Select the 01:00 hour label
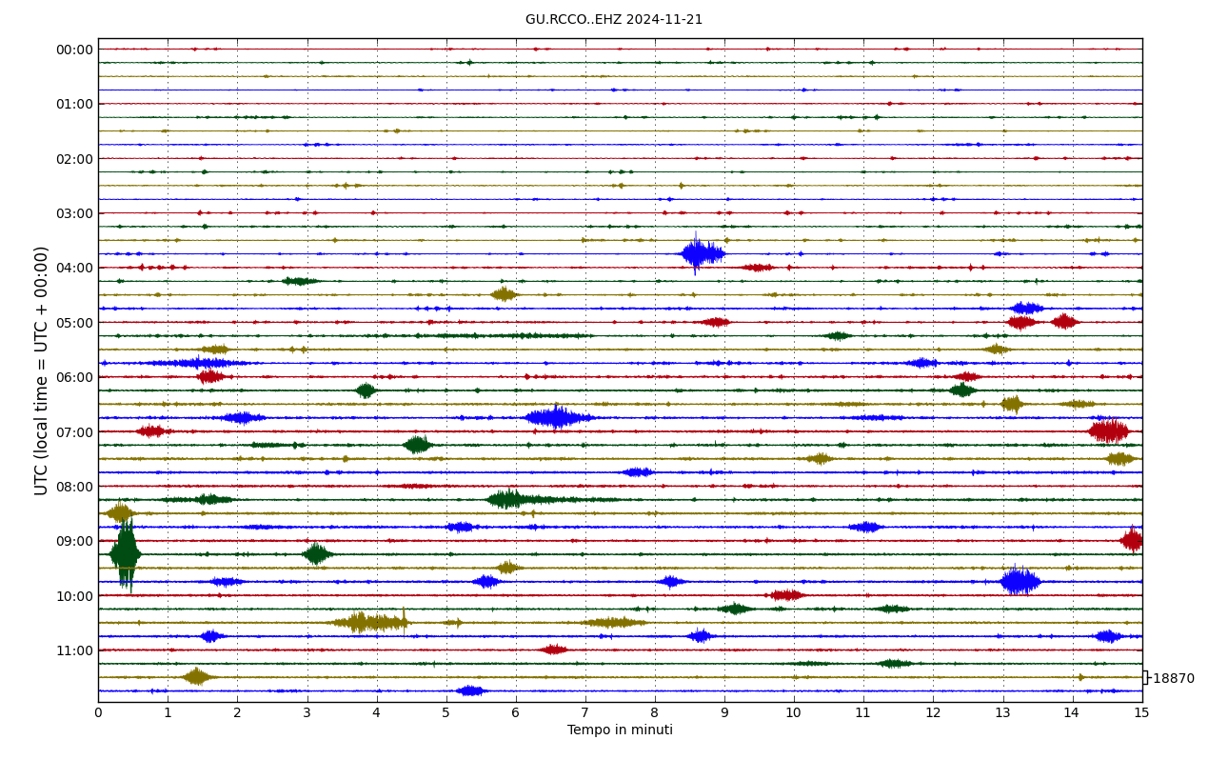The image size is (1228, 780). click(x=75, y=104)
